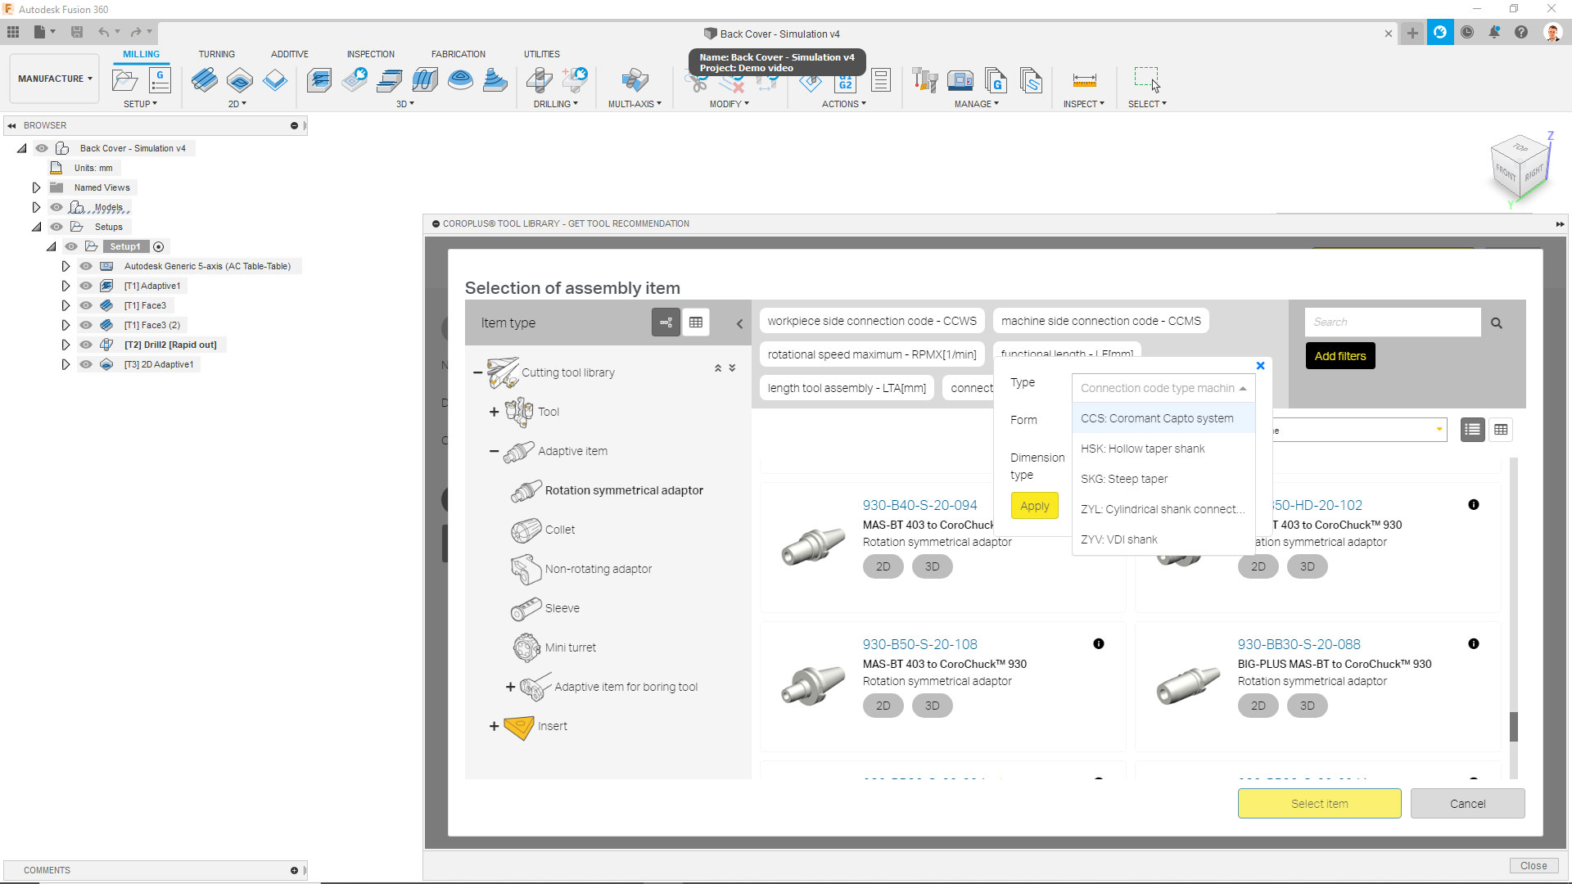Select the MILLING tab in ribbon

point(139,54)
